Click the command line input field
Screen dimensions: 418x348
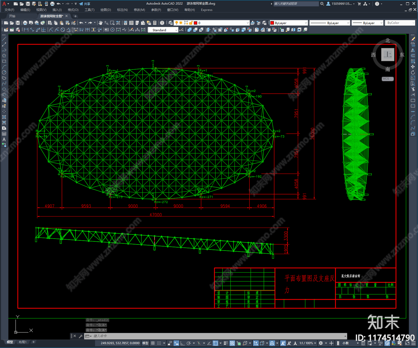coord(216,336)
